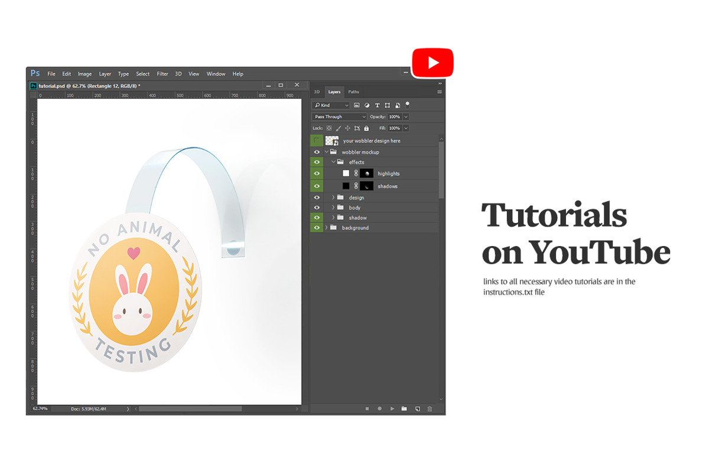Expand the body group
Image resolution: width=709 pixels, height=472 pixels.
[333, 208]
